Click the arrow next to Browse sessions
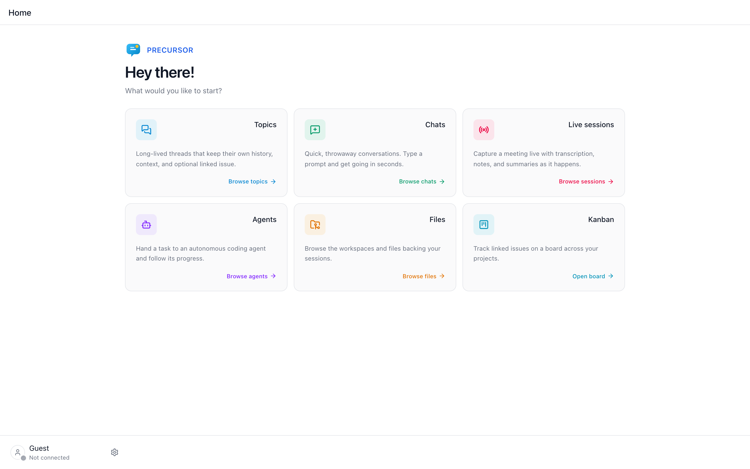 click(x=610, y=181)
